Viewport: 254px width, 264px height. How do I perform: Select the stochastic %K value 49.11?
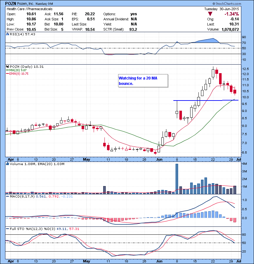pyautogui.click(x=62, y=229)
